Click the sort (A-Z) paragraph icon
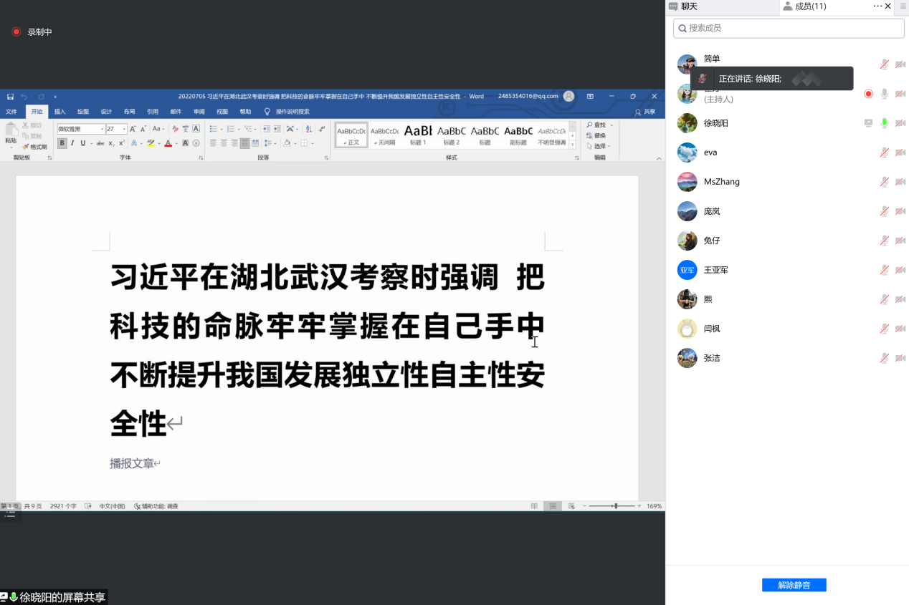The image size is (909, 605). pyautogui.click(x=309, y=129)
